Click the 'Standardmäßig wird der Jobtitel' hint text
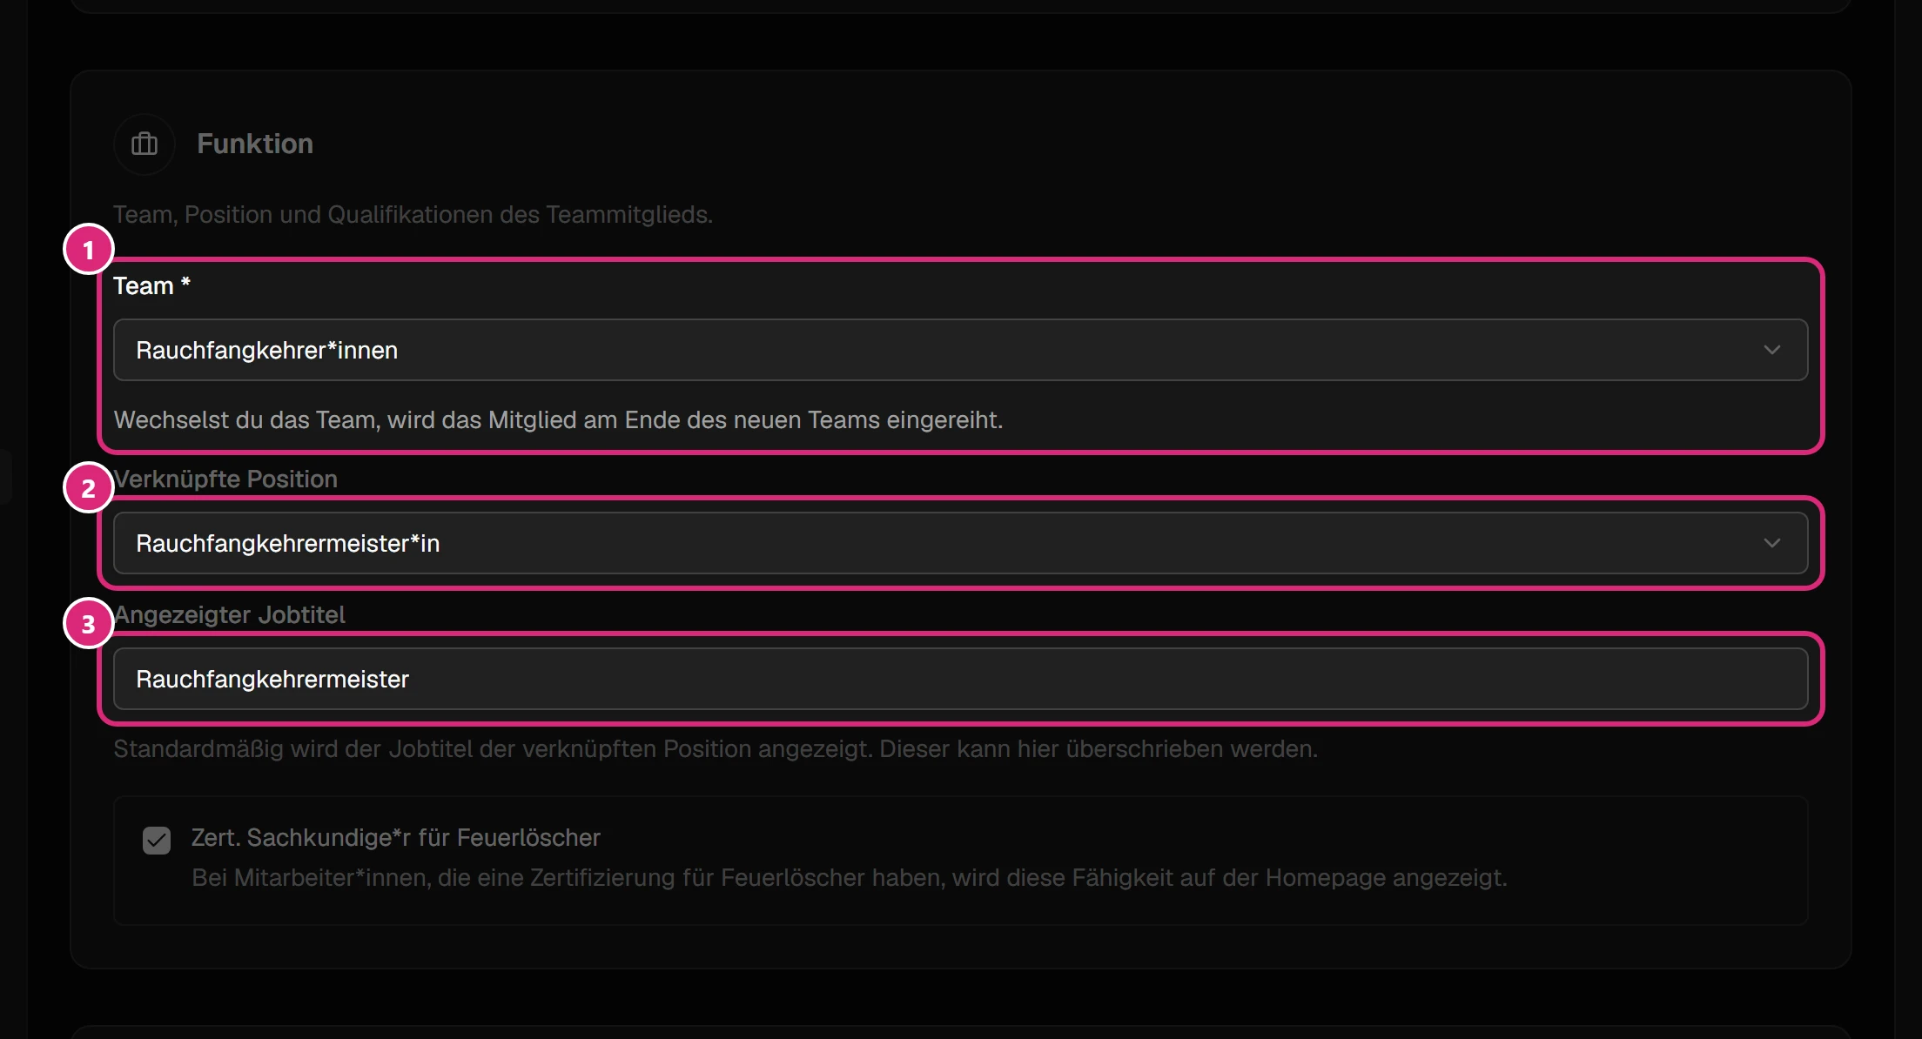1922x1039 pixels. 716,748
